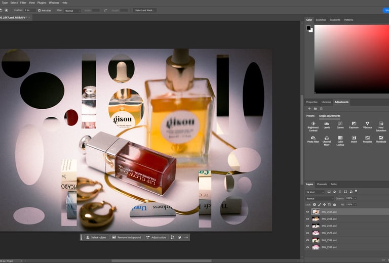
Task: Click the Curves adjustment icon
Action: [x=340, y=124]
